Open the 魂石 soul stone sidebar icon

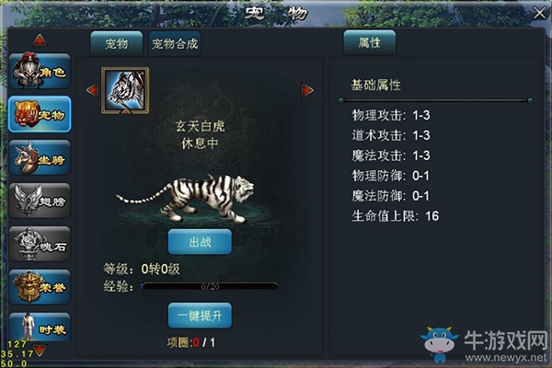[40, 244]
